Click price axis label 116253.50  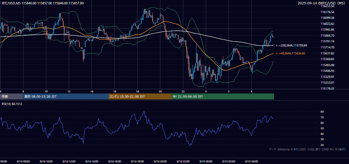(x=327, y=6)
